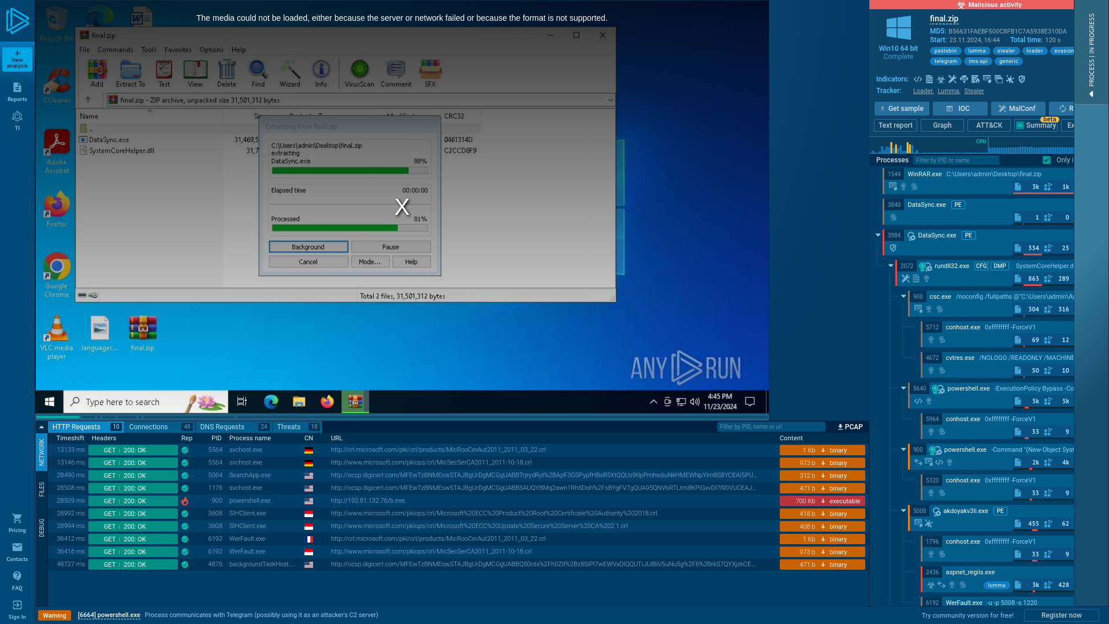Click WinRAR Extract To toolbar icon
Viewport: 1109px width, 624px height.
tap(131, 73)
